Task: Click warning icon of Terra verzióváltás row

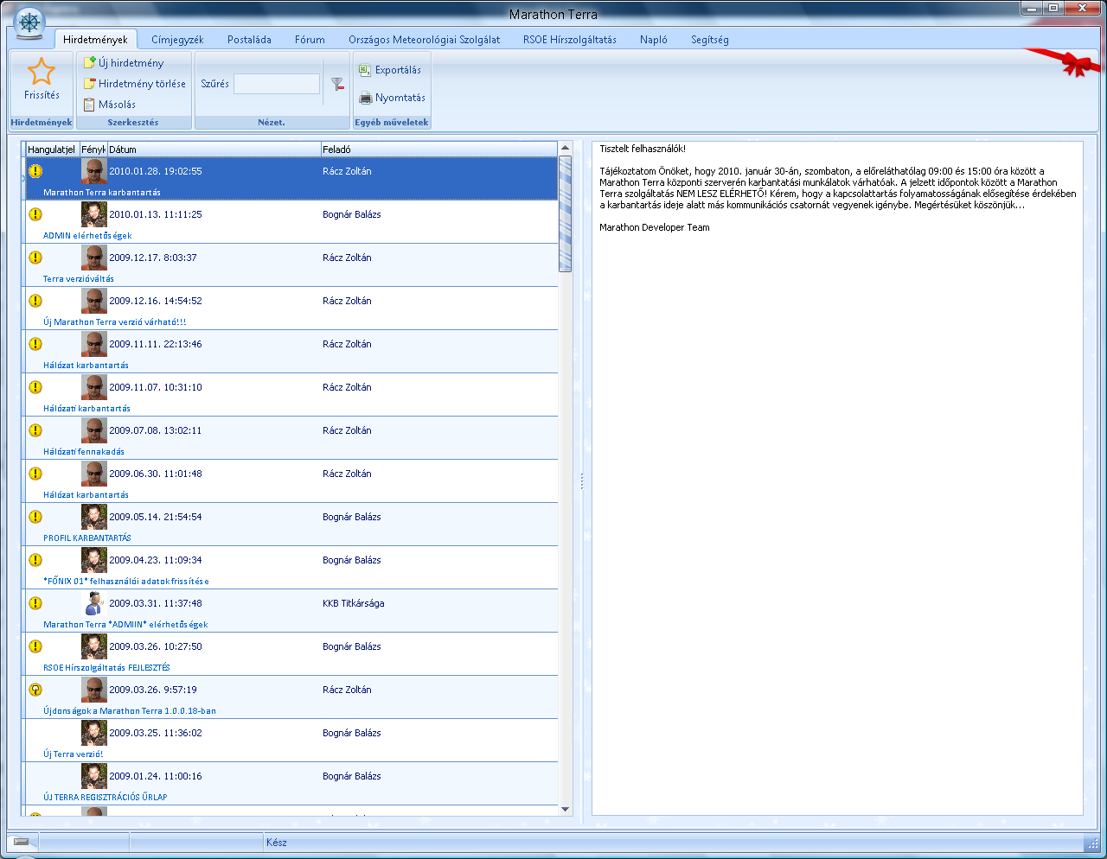Action: coord(35,258)
